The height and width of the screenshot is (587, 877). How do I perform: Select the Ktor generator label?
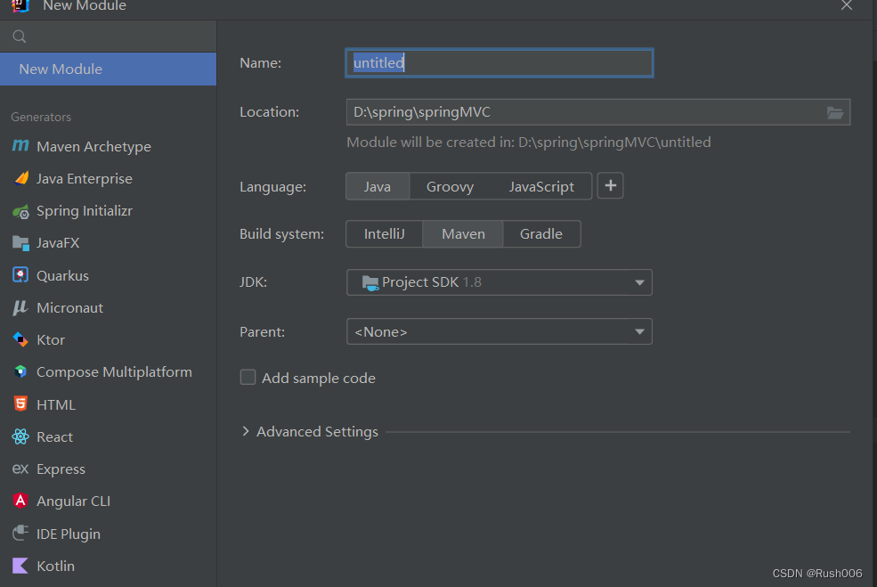[x=51, y=339]
